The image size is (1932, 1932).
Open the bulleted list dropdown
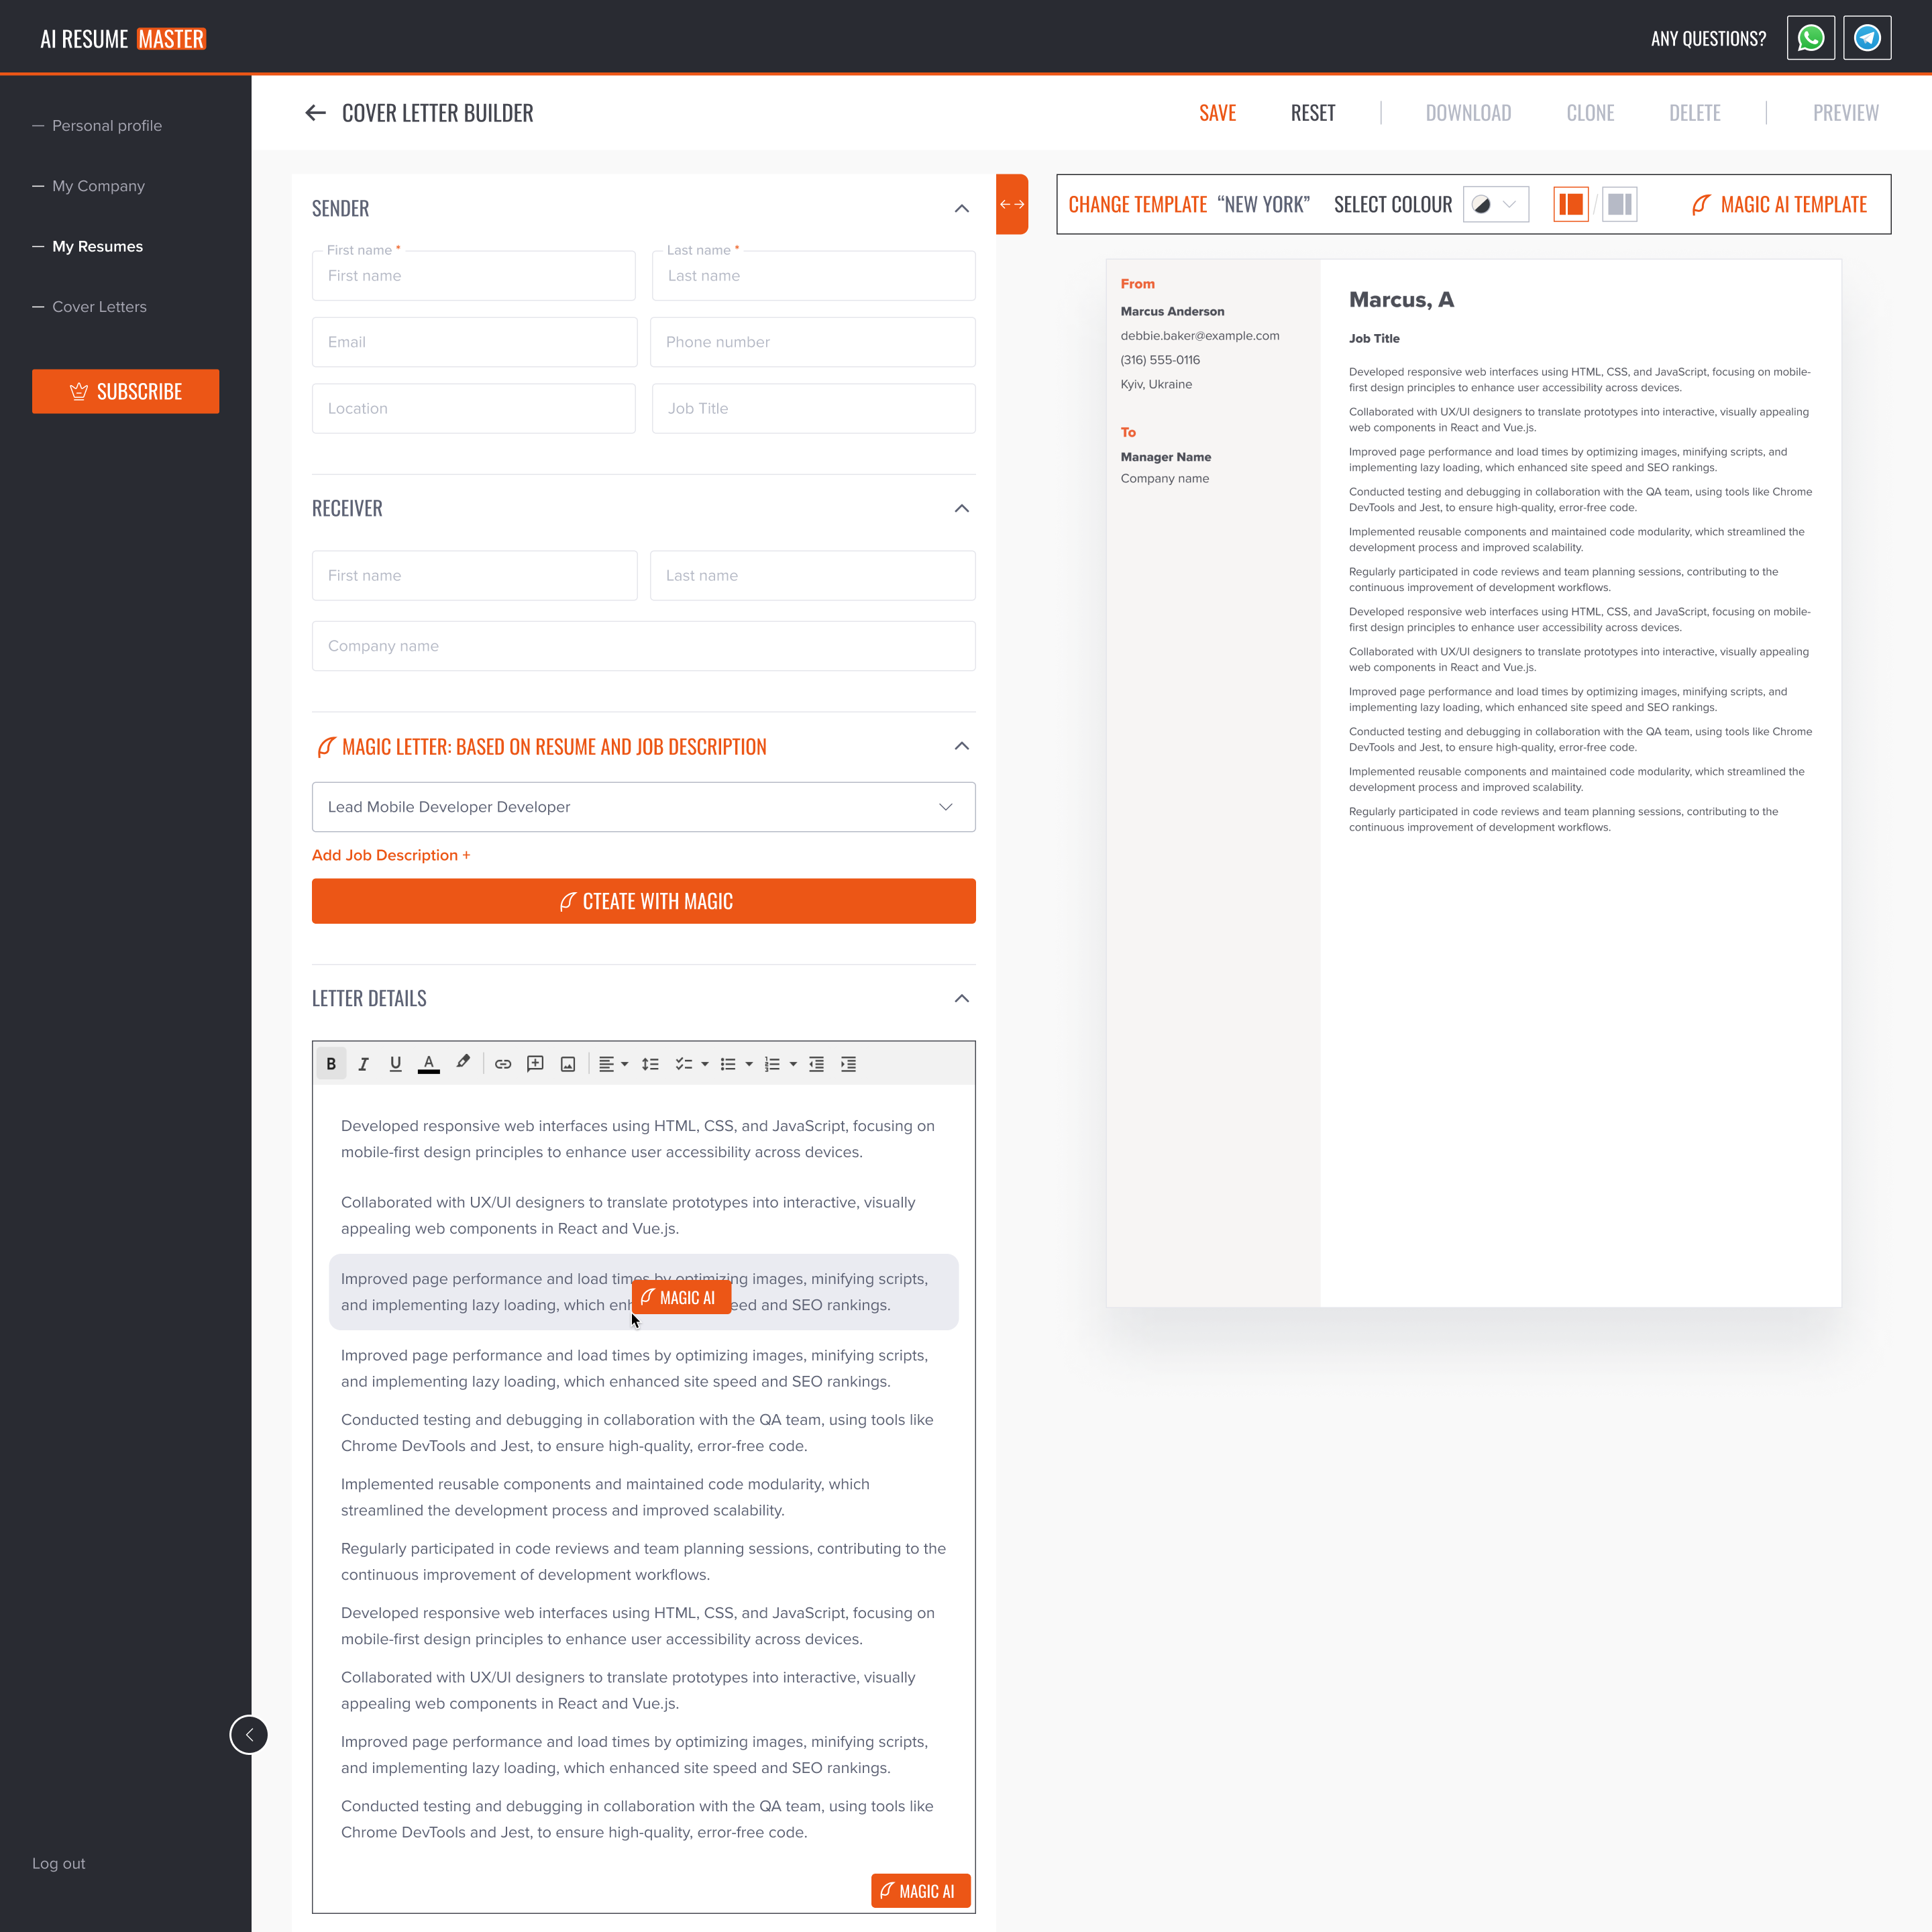click(x=736, y=1064)
